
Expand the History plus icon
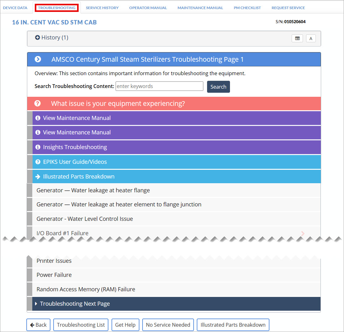click(38, 38)
